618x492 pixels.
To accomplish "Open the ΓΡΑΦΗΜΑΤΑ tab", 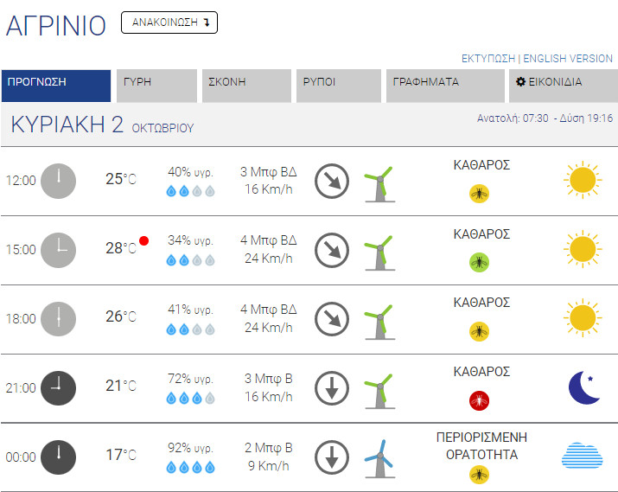I will click(444, 82).
